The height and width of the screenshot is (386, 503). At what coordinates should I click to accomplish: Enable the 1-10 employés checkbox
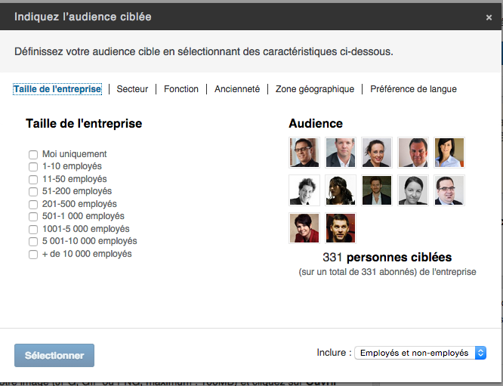tap(33, 167)
